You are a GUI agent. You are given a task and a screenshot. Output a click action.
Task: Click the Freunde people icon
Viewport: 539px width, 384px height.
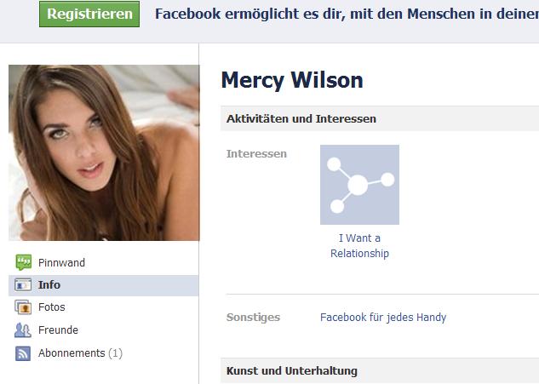point(23,330)
